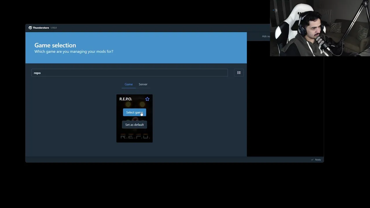Set R.E.P.O. as default game

pos(134,125)
